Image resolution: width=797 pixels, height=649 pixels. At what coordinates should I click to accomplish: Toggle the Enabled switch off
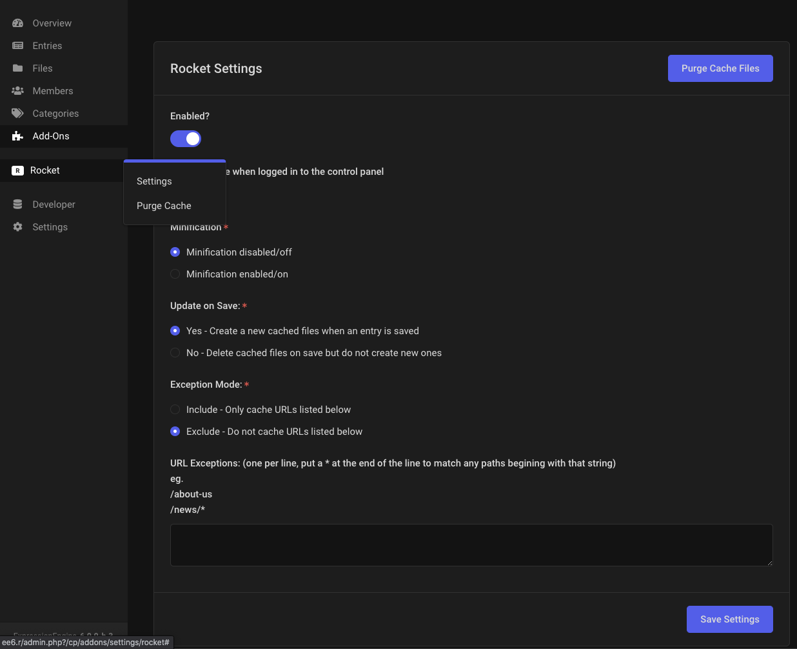tap(186, 139)
